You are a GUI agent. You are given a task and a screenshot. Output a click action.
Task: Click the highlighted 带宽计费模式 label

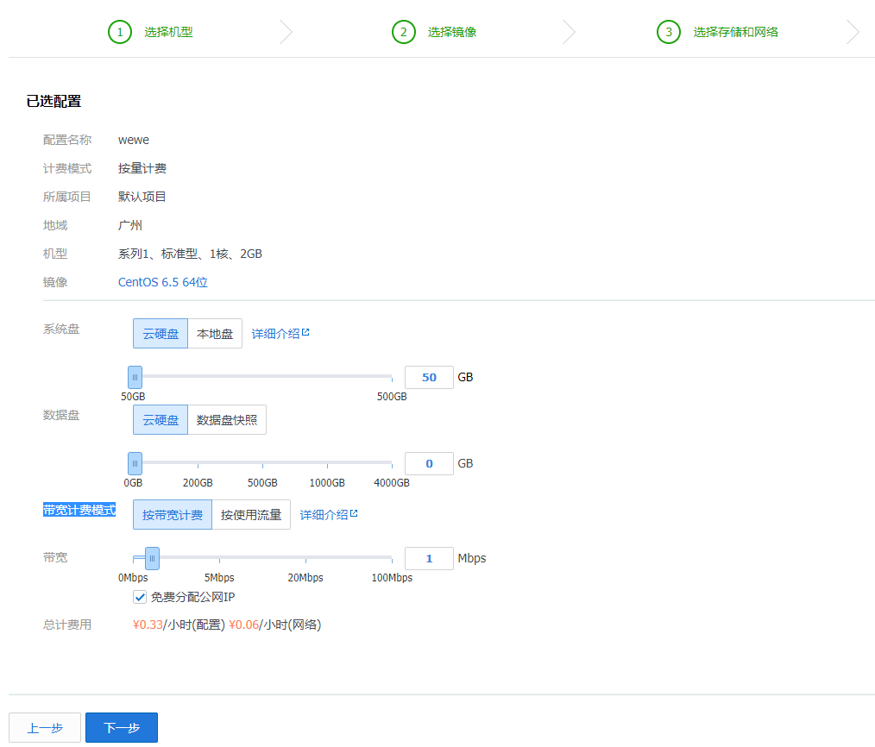pos(79,510)
